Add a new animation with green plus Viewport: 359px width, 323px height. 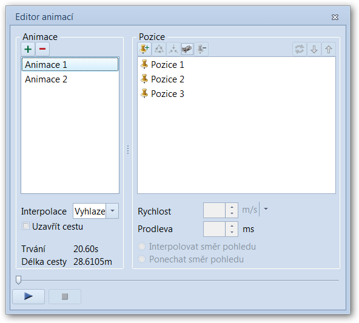tap(28, 49)
